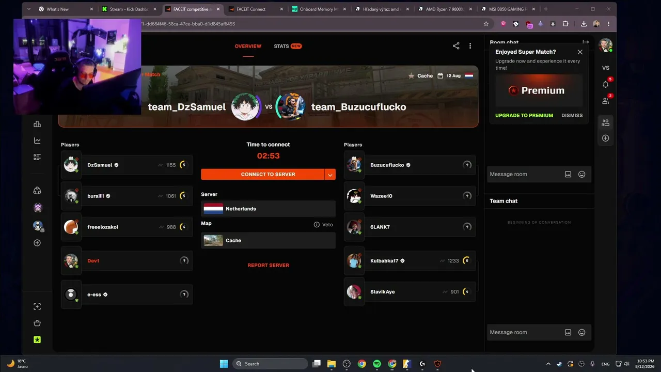This screenshot has width=661, height=372.
Task: Open Spotify from the Windows taskbar
Action: click(377, 364)
